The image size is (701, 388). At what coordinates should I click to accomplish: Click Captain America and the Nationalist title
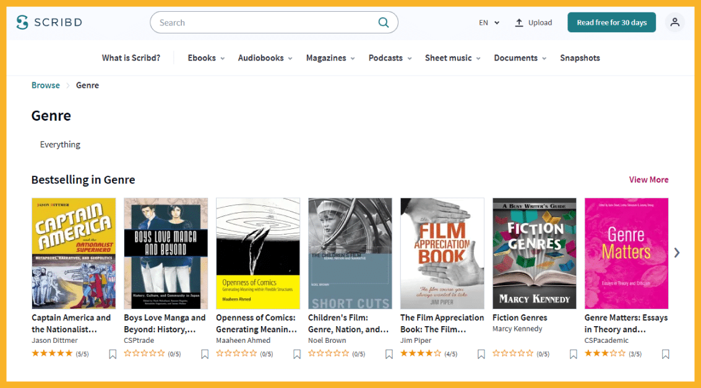point(71,324)
